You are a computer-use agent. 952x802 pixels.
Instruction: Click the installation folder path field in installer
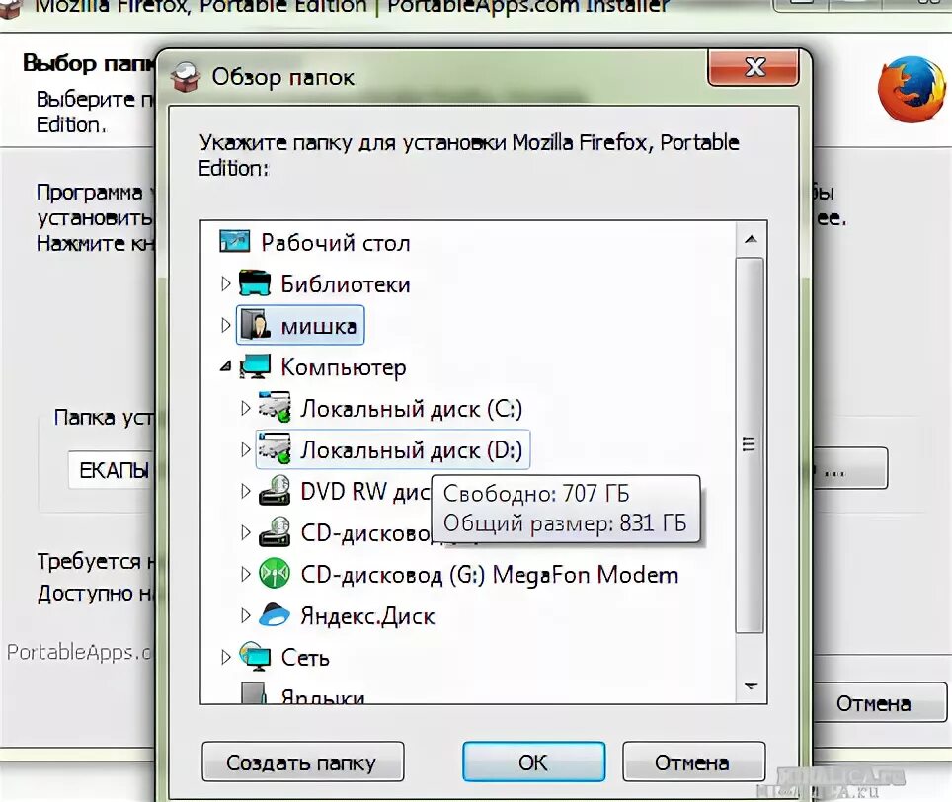[112, 469]
